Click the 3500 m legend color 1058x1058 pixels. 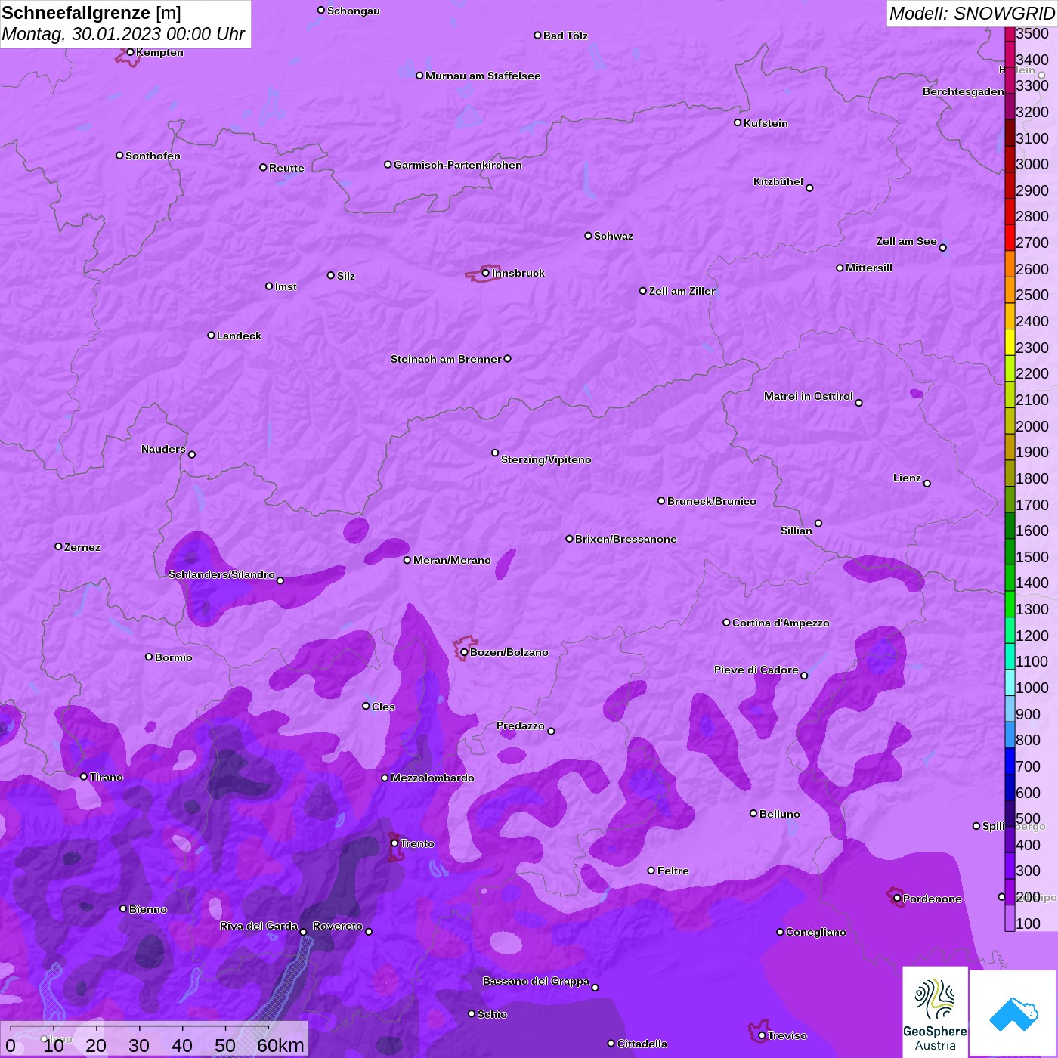1010,33
